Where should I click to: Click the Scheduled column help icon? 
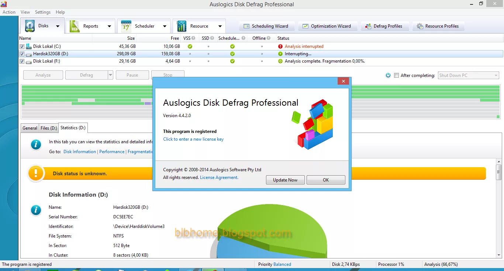pyautogui.click(x=243, y=38)
